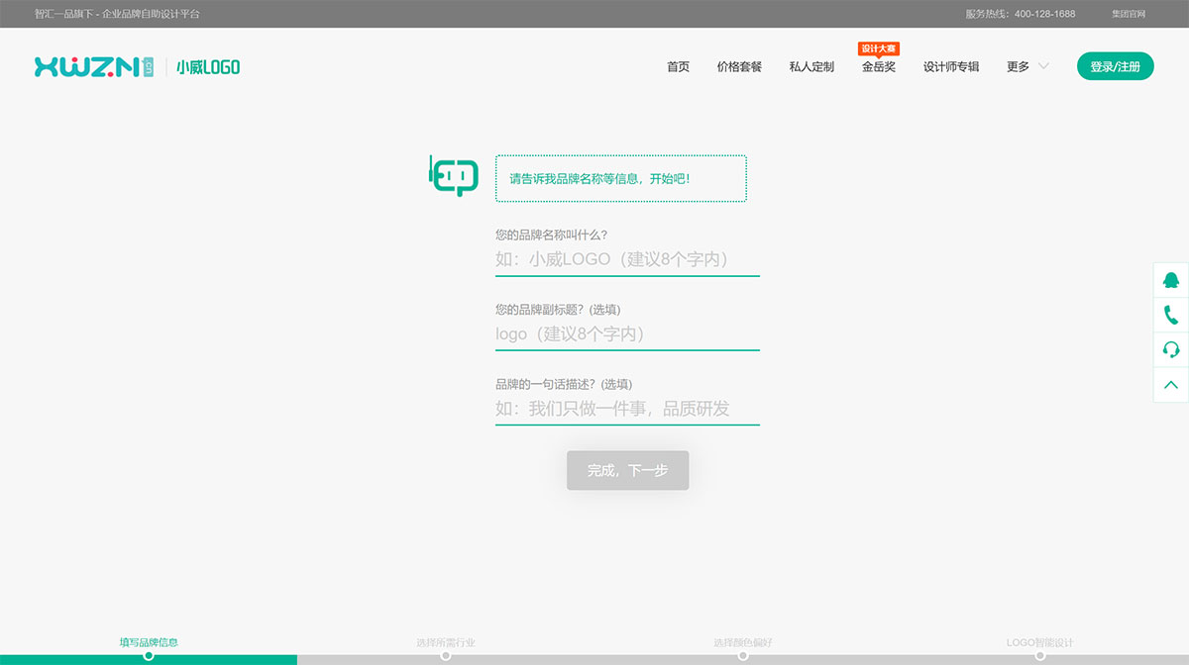Click the 品牌副标题 input field
The height and width of the screenshot is (665, 1189).
point(627,333)
